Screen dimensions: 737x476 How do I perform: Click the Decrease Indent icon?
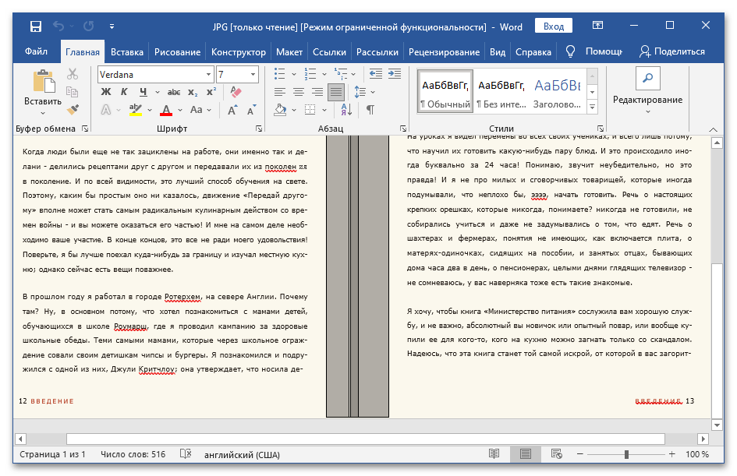(x=376, y=74)
